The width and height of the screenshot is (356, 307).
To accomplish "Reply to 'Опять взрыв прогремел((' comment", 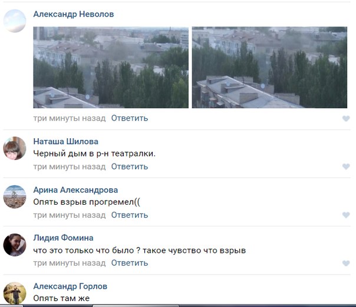I will tap(130, 215).
